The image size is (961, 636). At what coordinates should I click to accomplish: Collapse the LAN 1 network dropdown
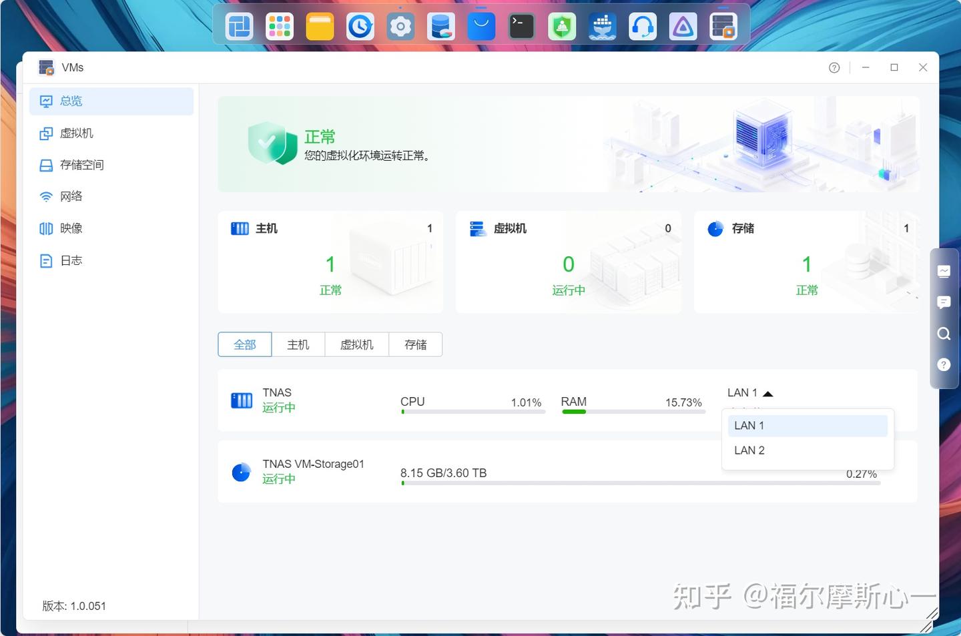click(750, 393)
